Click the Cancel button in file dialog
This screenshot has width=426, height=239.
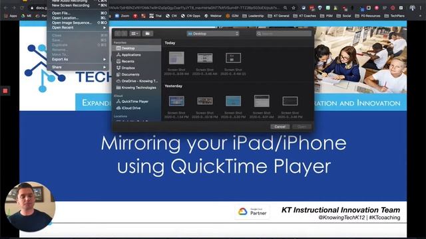(x=280, y=127)
